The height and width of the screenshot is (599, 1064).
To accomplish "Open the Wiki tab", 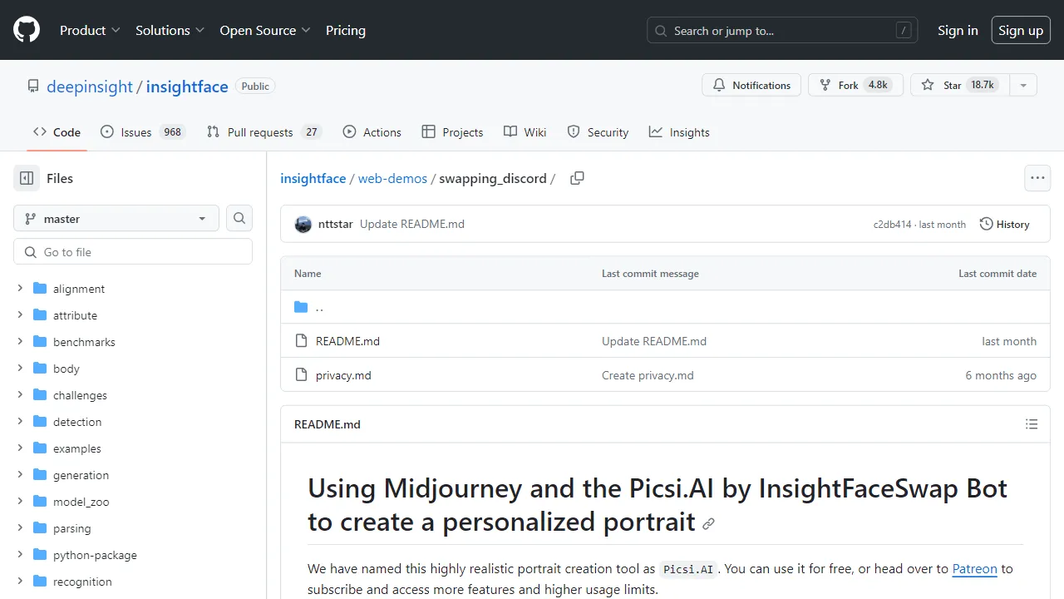I will point(525,132).
